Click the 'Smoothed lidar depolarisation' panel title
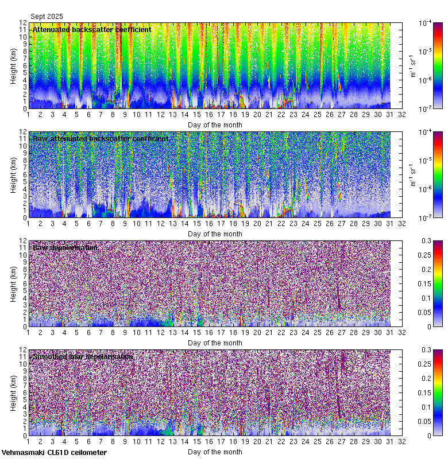The height and width of the screenshot is (459, 448). click(83, 356)
